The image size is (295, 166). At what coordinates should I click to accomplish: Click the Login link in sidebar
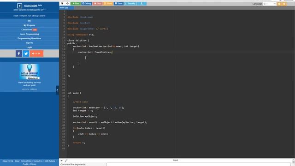[29, 47]
